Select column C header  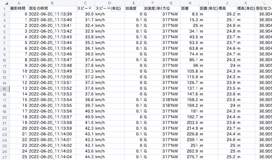(85, 3)
